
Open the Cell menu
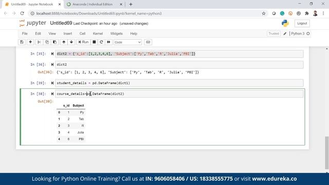point(82,33)
